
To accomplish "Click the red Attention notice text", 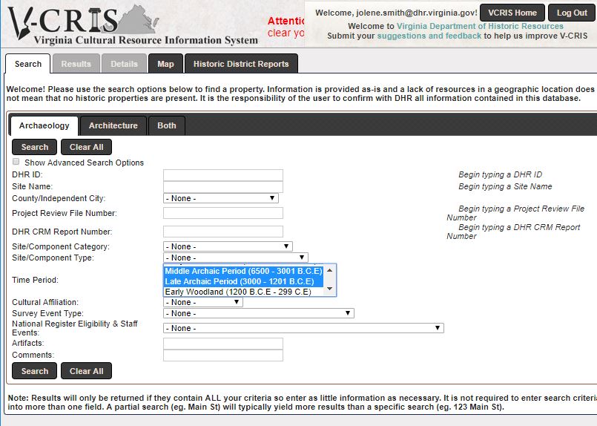I will coord(286,27).
